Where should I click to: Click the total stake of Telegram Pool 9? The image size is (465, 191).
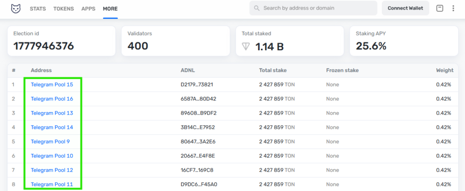[277, 142]
